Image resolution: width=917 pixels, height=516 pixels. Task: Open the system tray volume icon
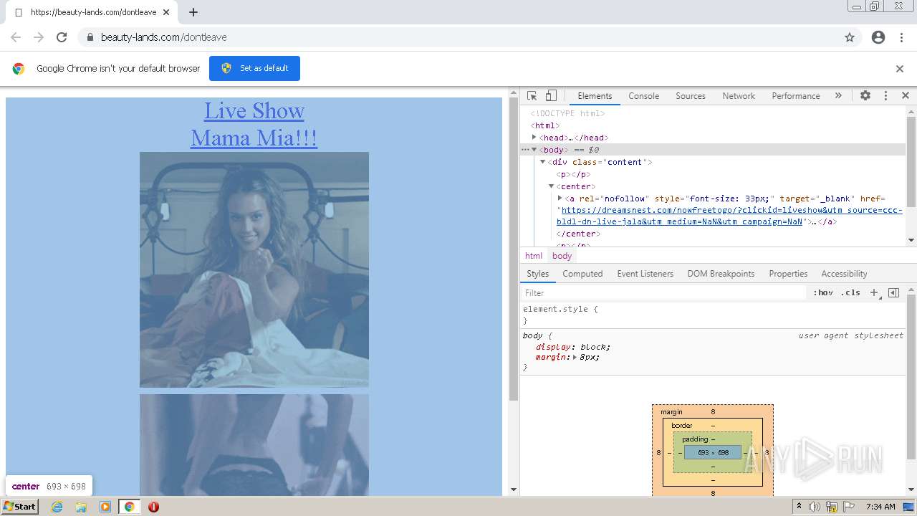pos(815,507)
